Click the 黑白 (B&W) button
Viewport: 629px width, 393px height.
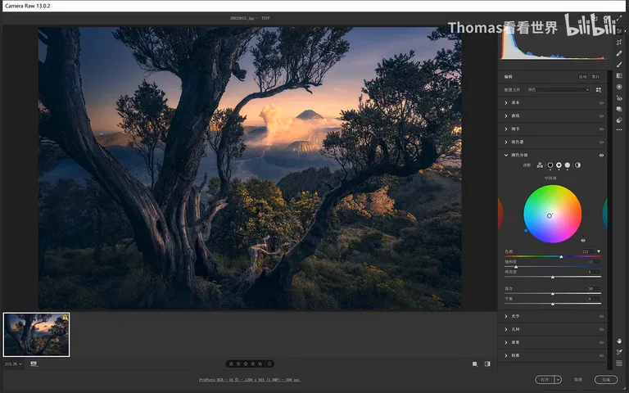595,77
